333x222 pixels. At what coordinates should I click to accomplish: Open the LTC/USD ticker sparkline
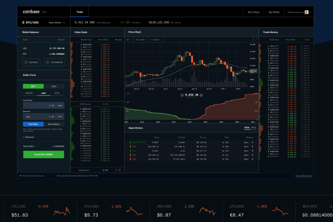pos(62,211)
